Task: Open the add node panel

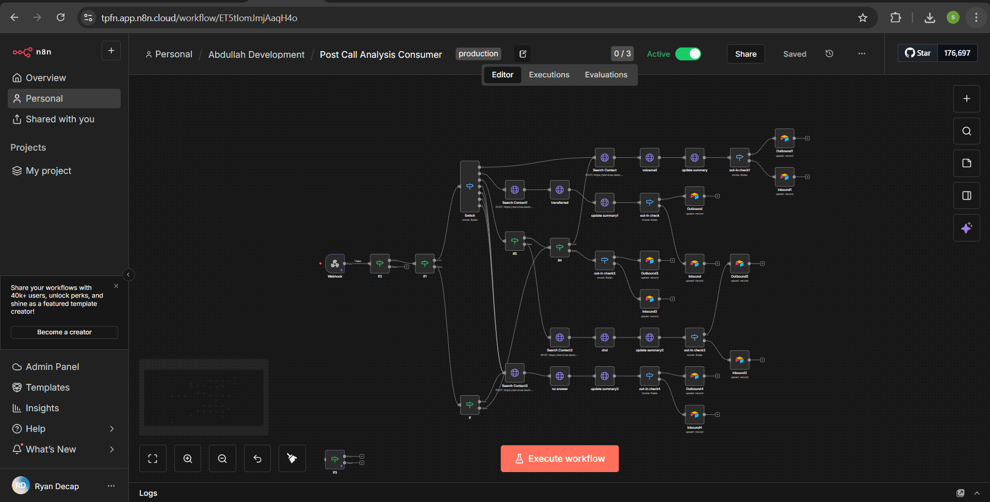Action: (x=967, y=99)
